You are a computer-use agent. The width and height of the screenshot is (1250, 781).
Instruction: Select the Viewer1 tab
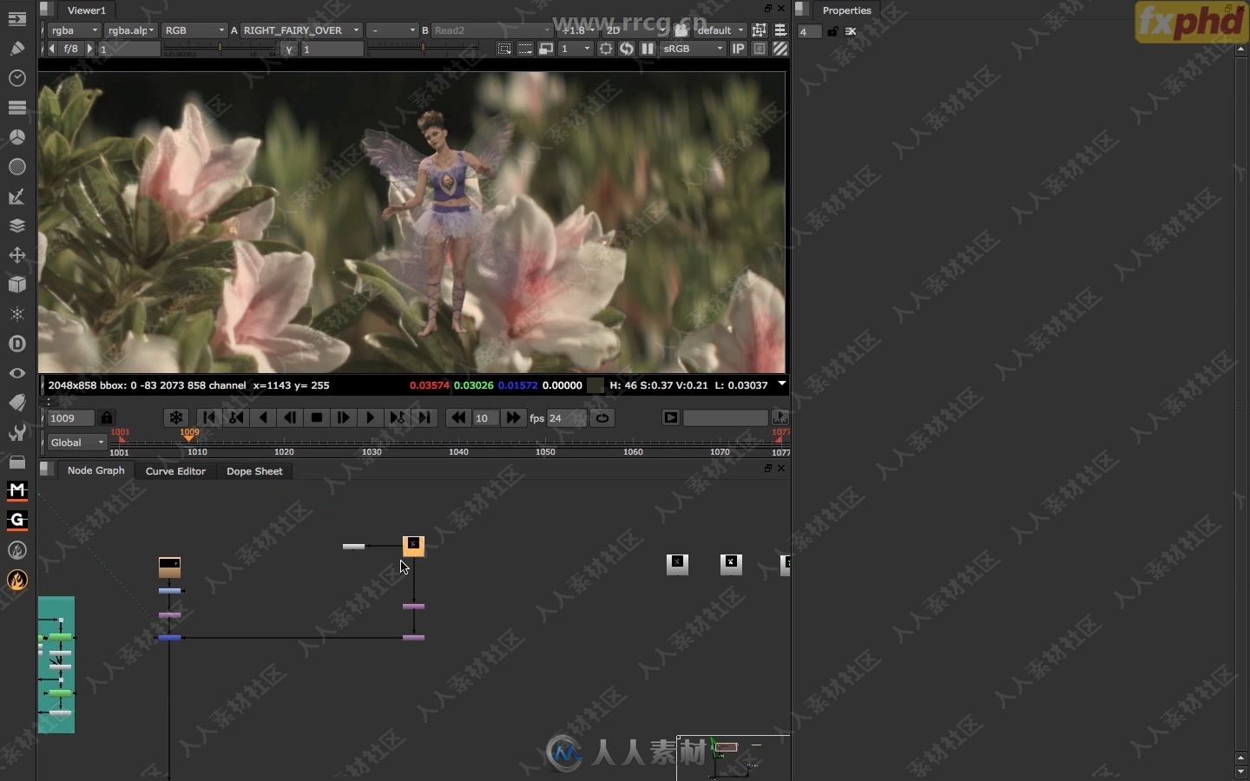pyautogui.click(x=87, y=10)
